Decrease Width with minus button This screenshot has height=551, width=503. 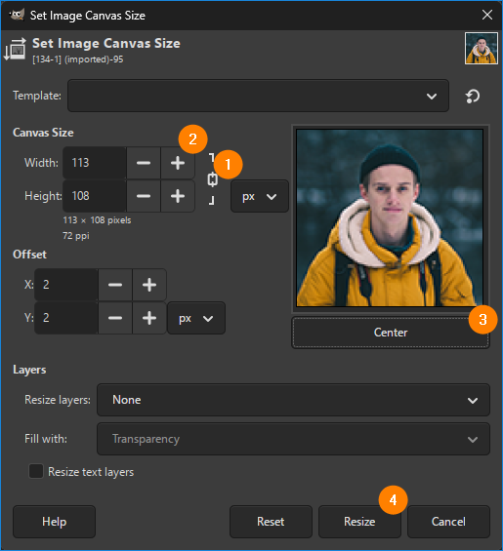click(144, 163)
